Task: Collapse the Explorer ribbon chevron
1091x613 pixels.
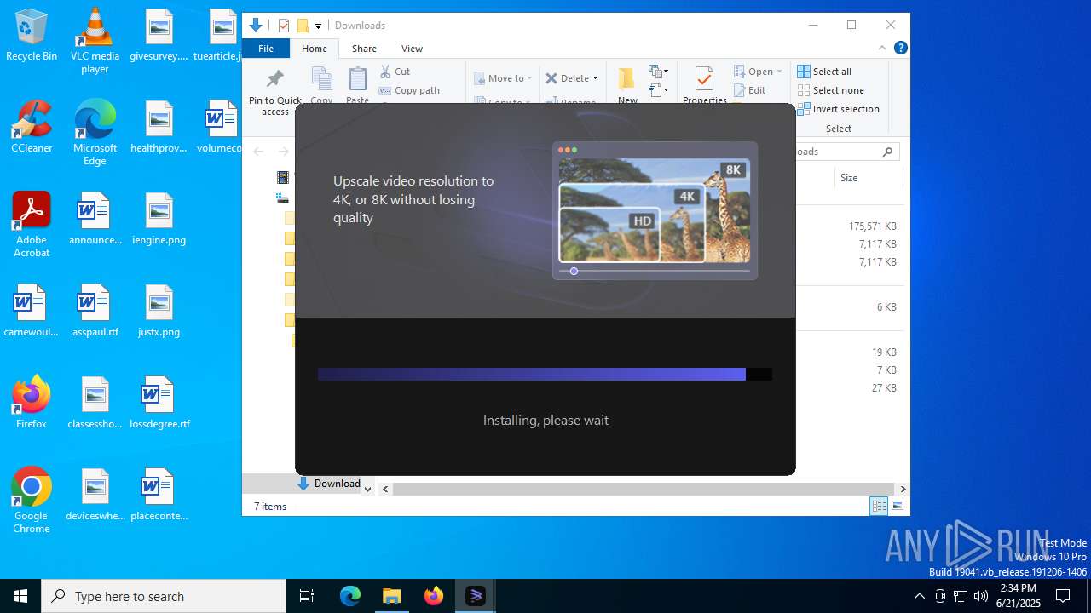Action: [882, 49]
